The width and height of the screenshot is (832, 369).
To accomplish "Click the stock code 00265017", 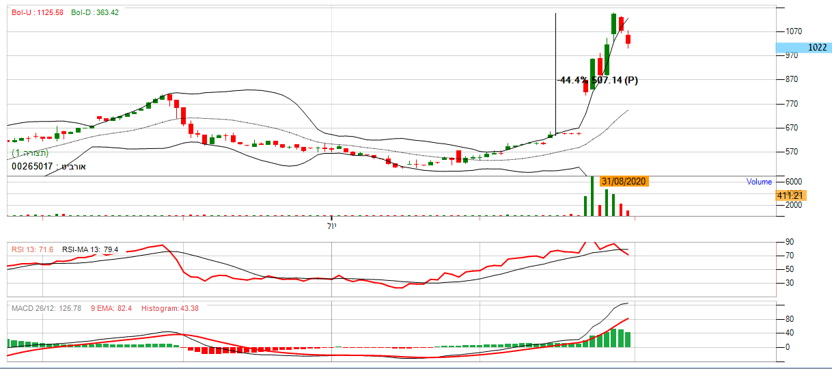I will [32, 166].
